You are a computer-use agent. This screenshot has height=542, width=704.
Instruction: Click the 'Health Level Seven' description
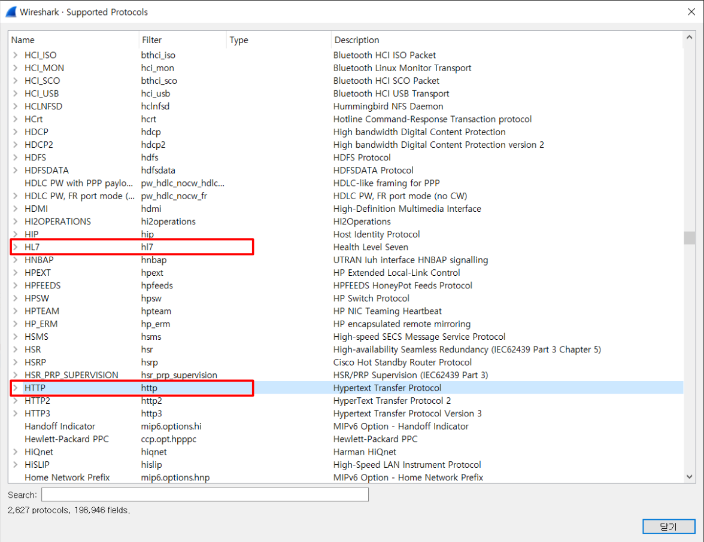tap(371, 246)
